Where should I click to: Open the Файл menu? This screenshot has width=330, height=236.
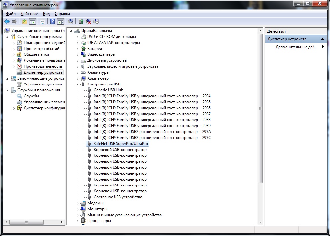pyautogui.click(x=11, y=14)
